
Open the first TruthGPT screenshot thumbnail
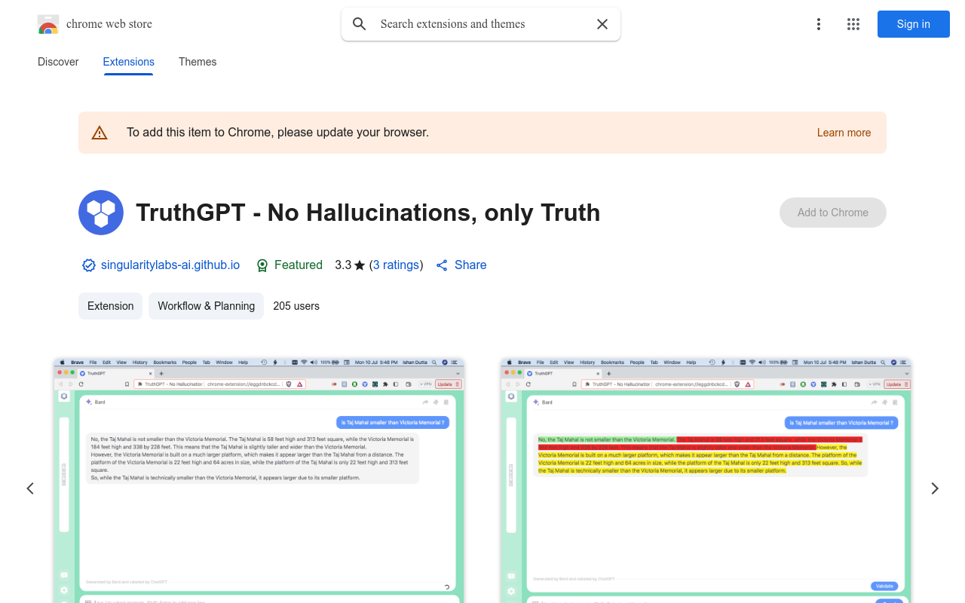tap(259, 480)
